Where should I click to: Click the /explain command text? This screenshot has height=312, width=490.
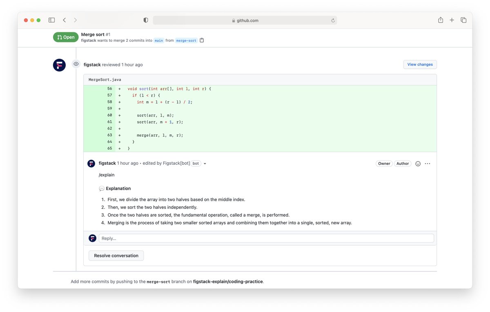107,175
